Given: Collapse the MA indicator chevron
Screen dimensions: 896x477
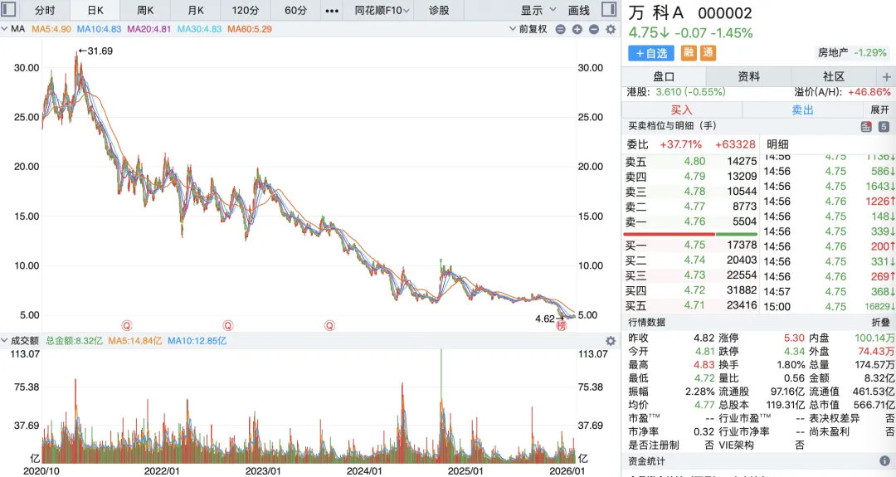Looking at the screenshot, I should 5,28.
